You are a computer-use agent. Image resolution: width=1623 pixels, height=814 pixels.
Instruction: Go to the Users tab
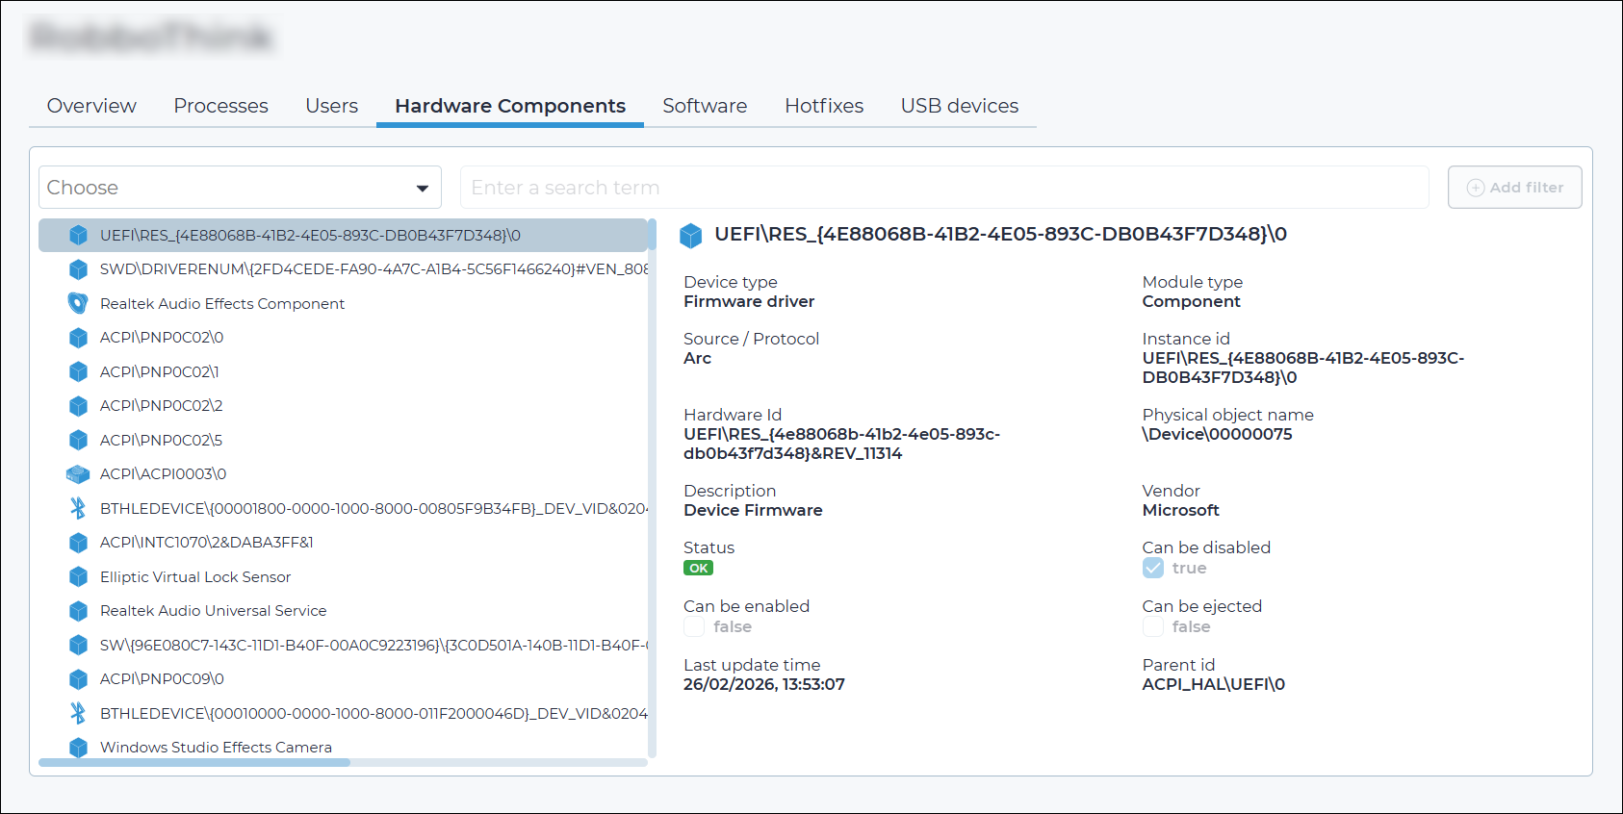tap(331, 106)
